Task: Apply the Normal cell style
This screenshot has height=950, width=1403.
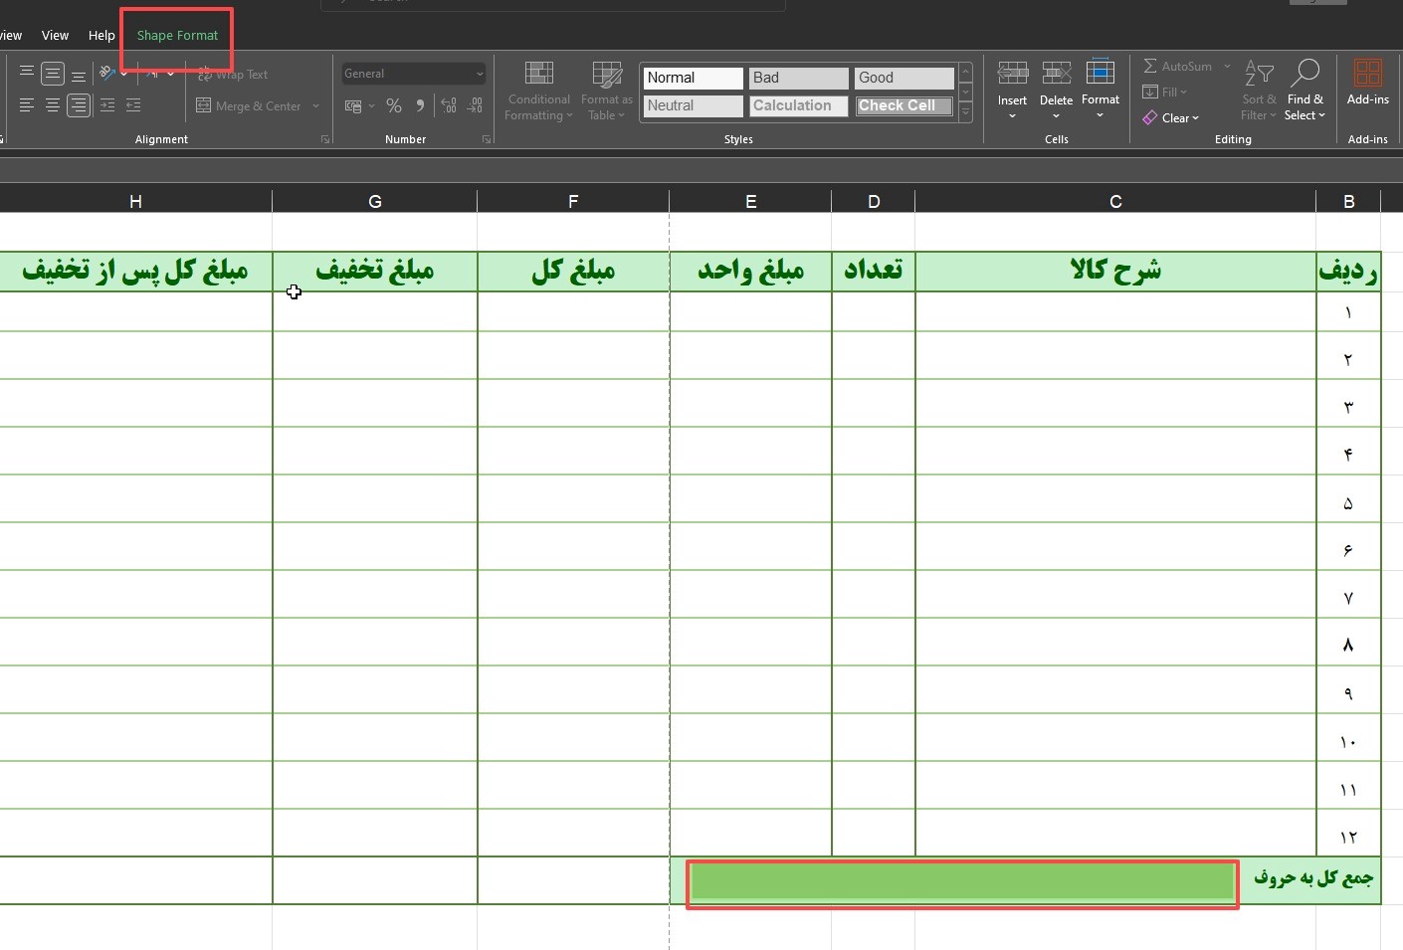Action: click(x=694, y=78)
